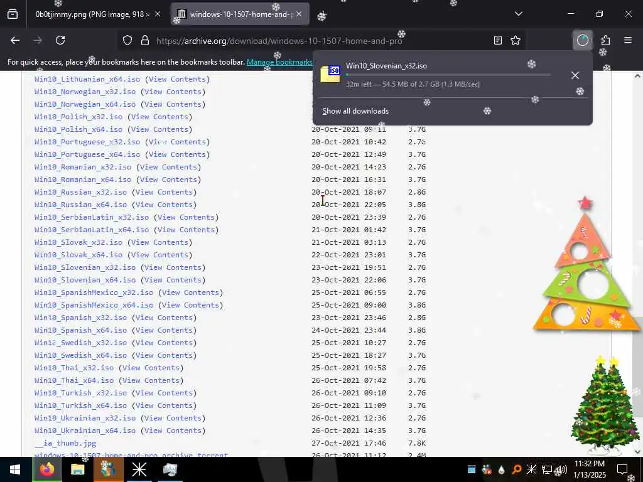Click the orange search tray icon
The width and height of the screenshot is (643, 482).
tap(517, 469)
